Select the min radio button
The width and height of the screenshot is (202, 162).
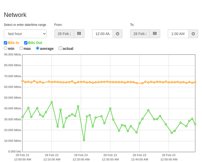(x=6, y=48)
